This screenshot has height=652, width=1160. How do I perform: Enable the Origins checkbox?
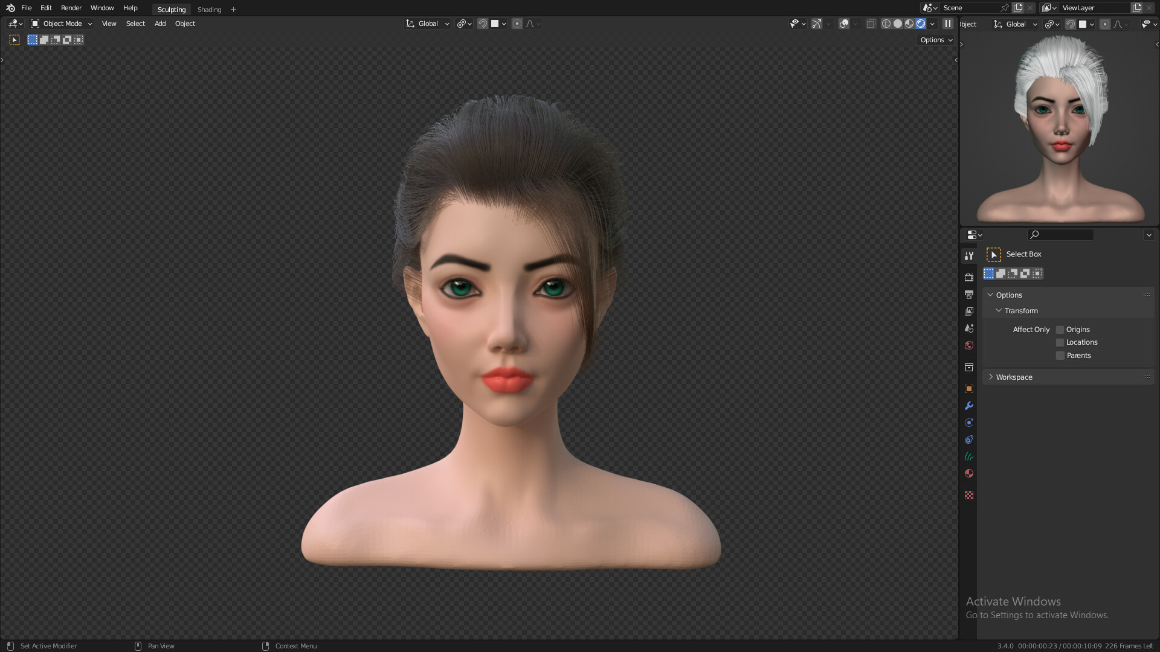point(1060,329)
